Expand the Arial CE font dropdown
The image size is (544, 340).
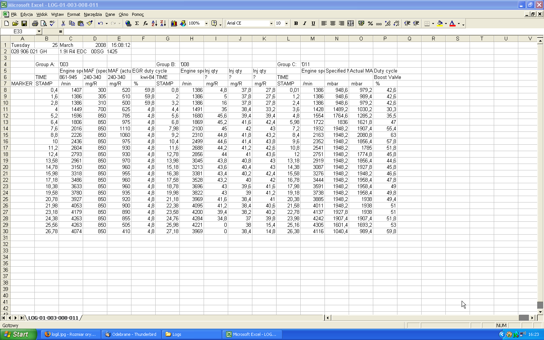click(x=271, y=23)
